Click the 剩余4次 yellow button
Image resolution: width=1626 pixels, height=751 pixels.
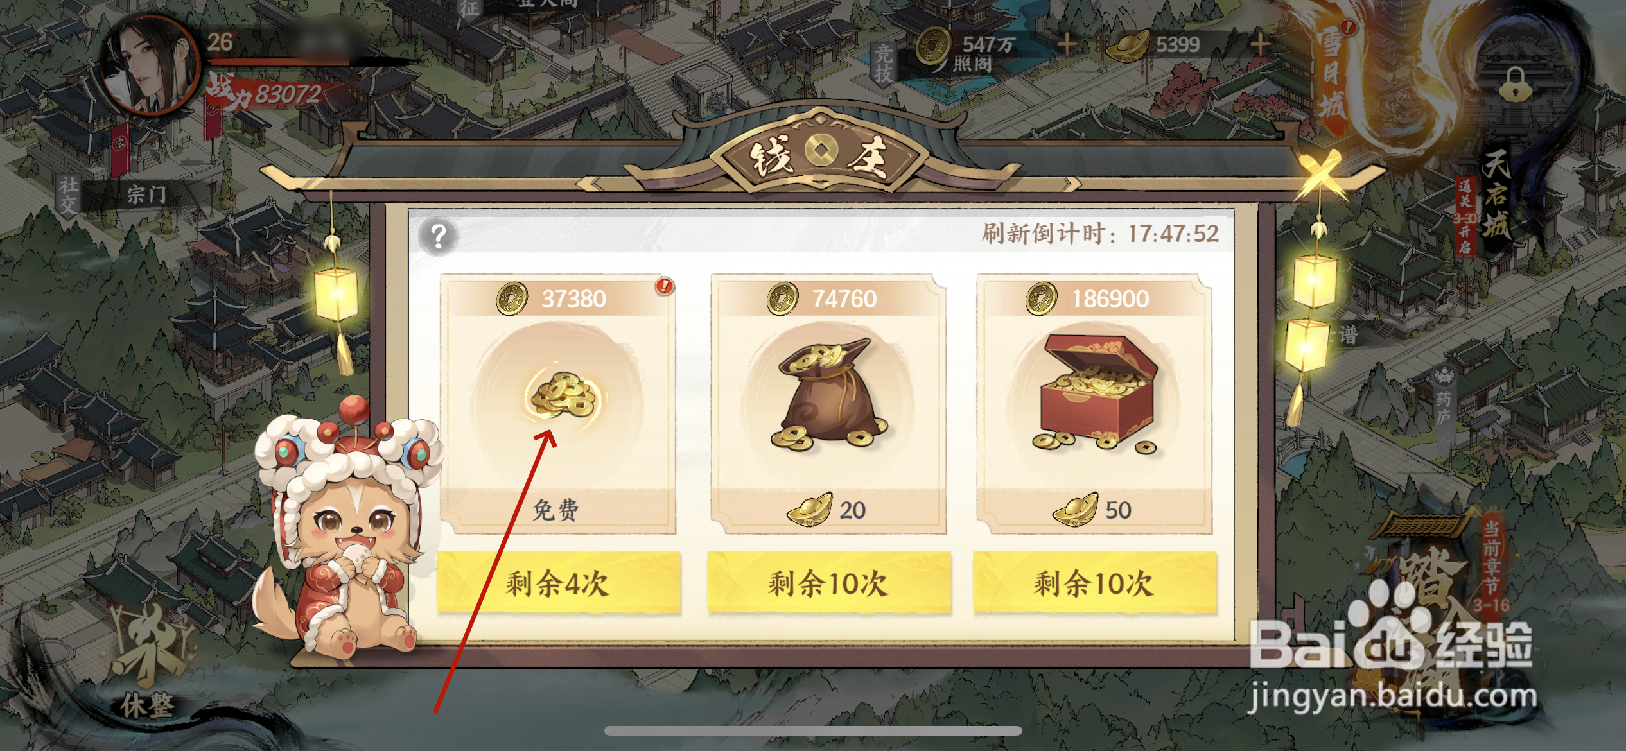click(x=557, y=583)
